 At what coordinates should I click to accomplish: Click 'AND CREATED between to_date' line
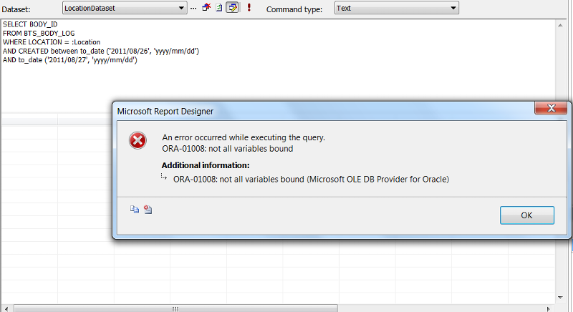click(101, 51)
